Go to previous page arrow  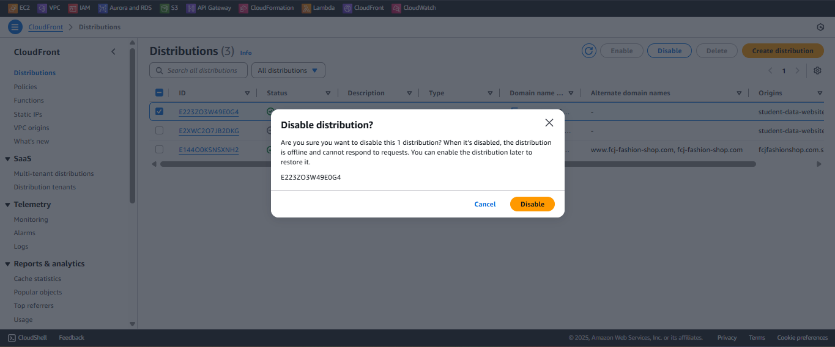(771, 71)
